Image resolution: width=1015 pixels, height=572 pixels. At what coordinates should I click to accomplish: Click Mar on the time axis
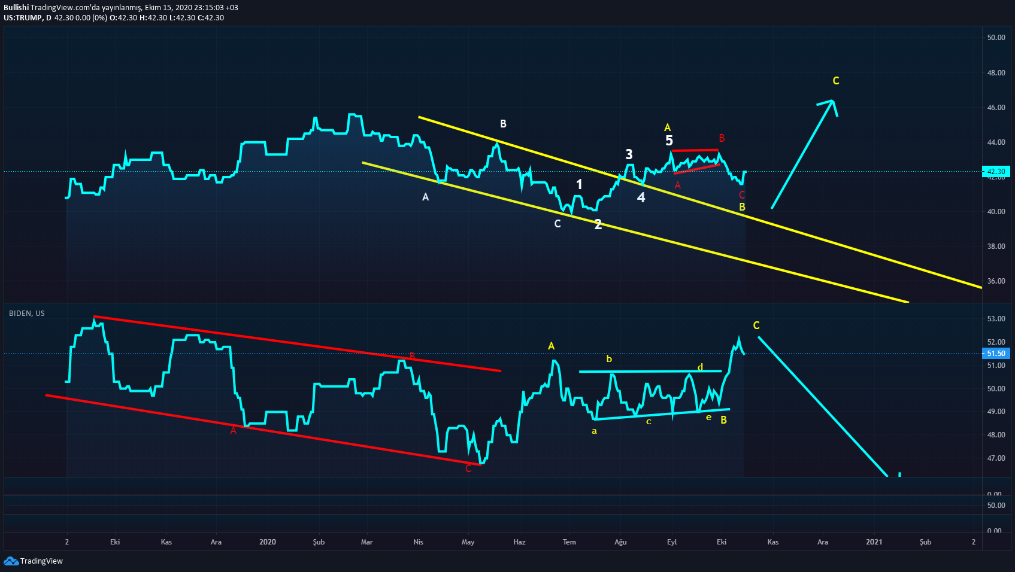[367, 542]
